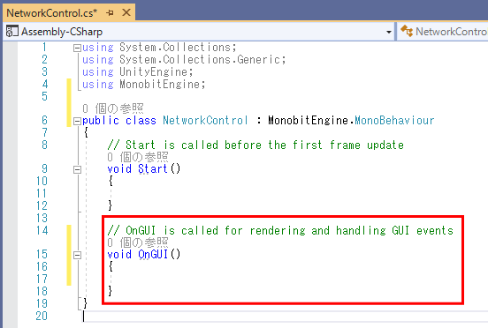Pin the NetworkControl.cs tab
The width and height of the screenshot is (488, 328).
(x=110, y=12)
